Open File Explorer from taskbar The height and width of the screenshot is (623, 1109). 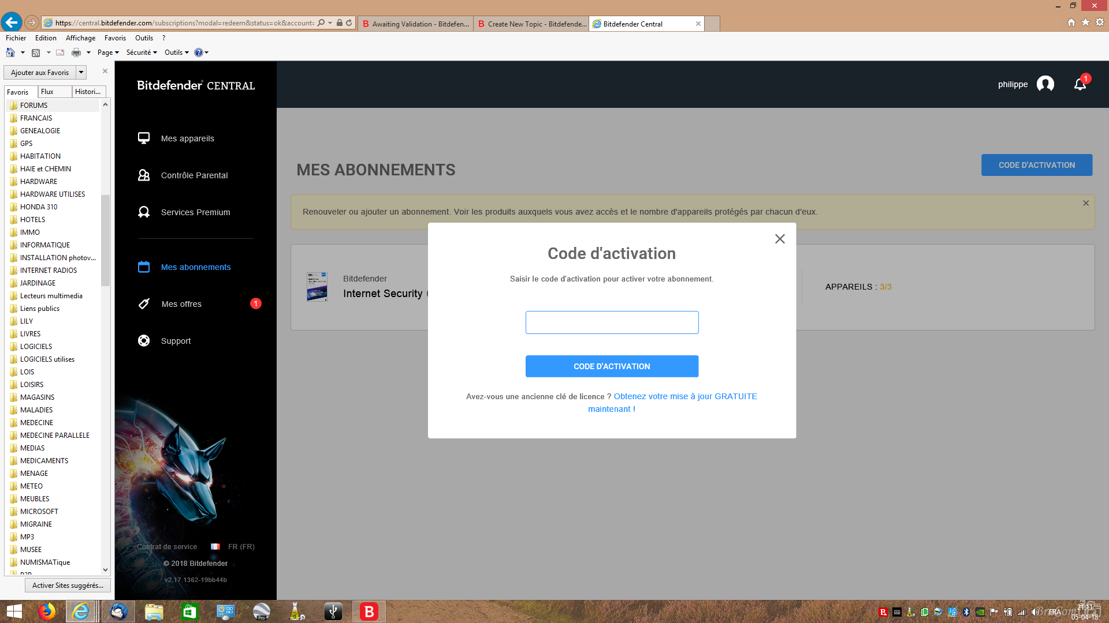coord(154,611)
